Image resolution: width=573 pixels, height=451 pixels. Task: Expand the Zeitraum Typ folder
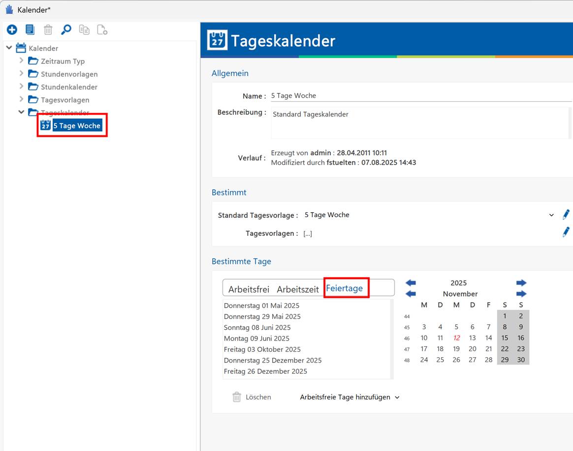coord(21,60)
